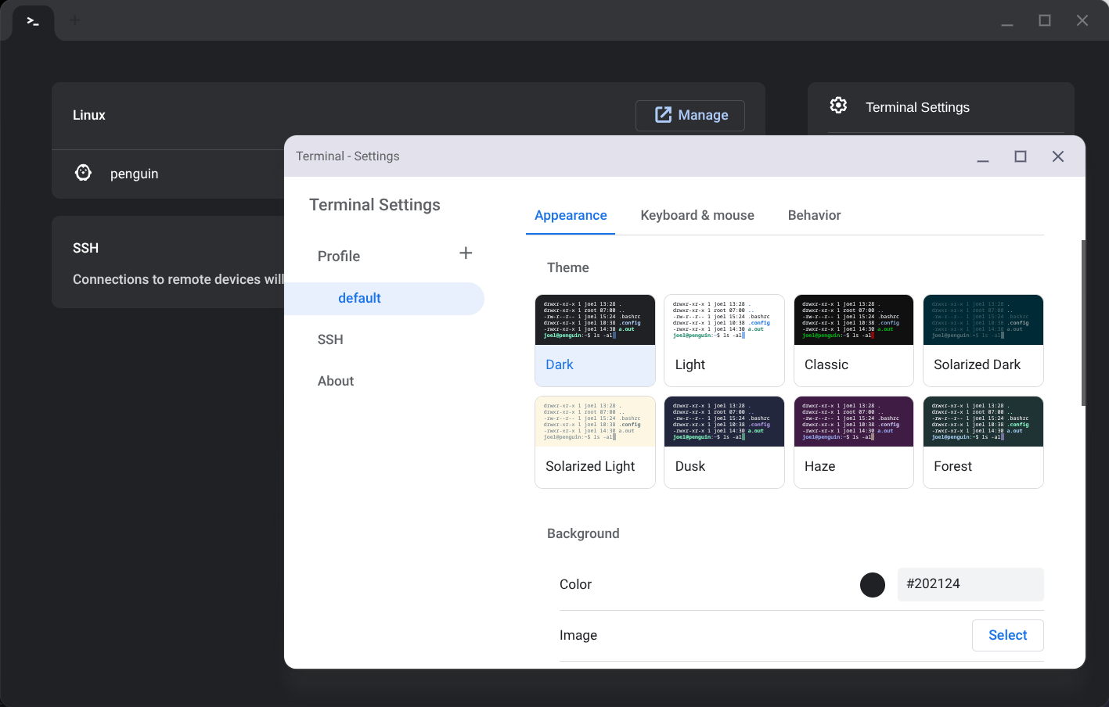Click the terminal prompt tab icon
This screenshot has width=1109, height=707.
click(33, 21)
